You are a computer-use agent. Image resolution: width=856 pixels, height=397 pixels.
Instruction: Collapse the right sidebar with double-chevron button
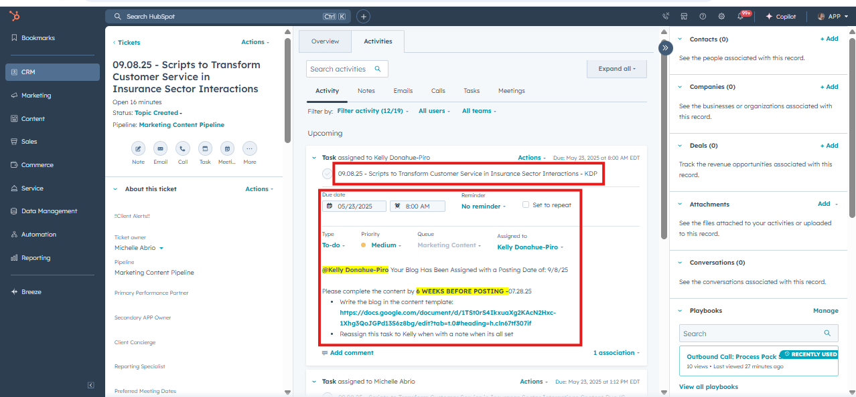665,47
